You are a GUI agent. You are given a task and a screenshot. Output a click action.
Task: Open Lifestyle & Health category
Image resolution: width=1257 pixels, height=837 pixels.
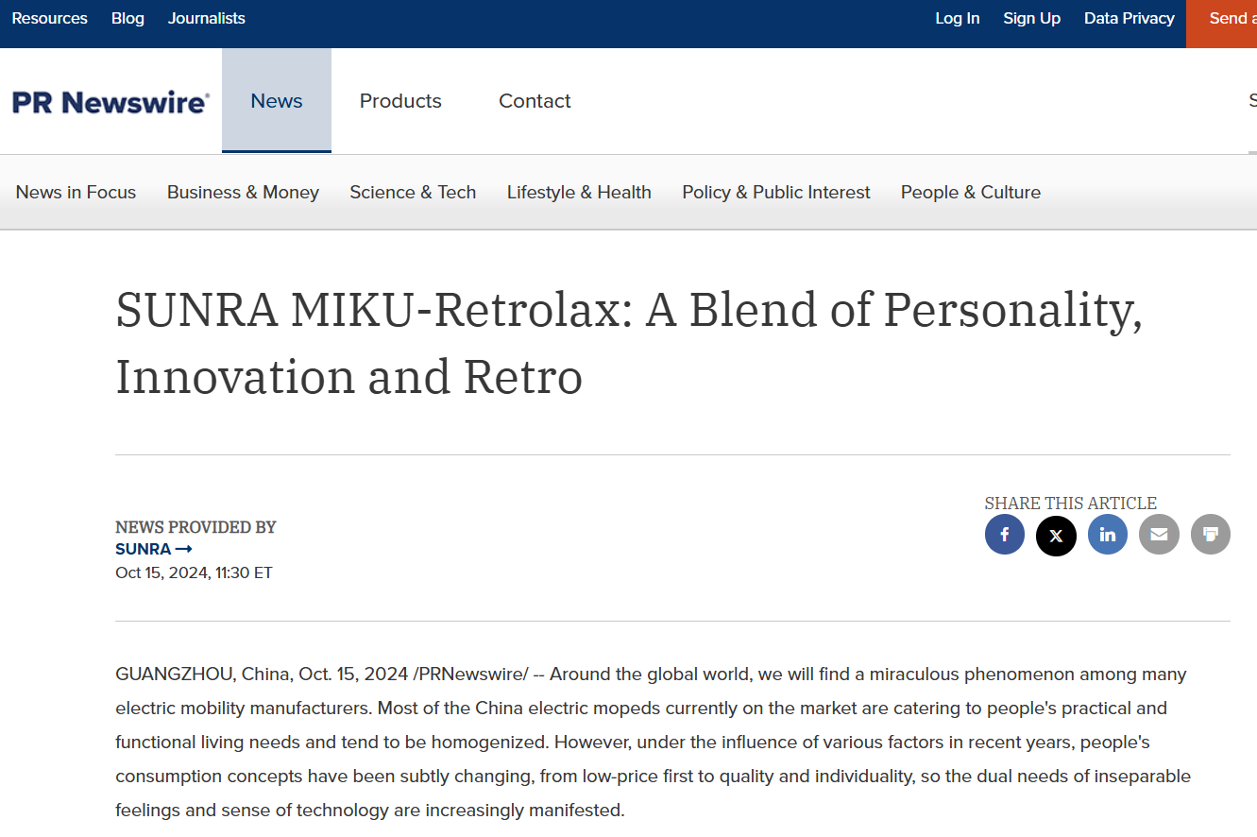click(x=579, y=193)
